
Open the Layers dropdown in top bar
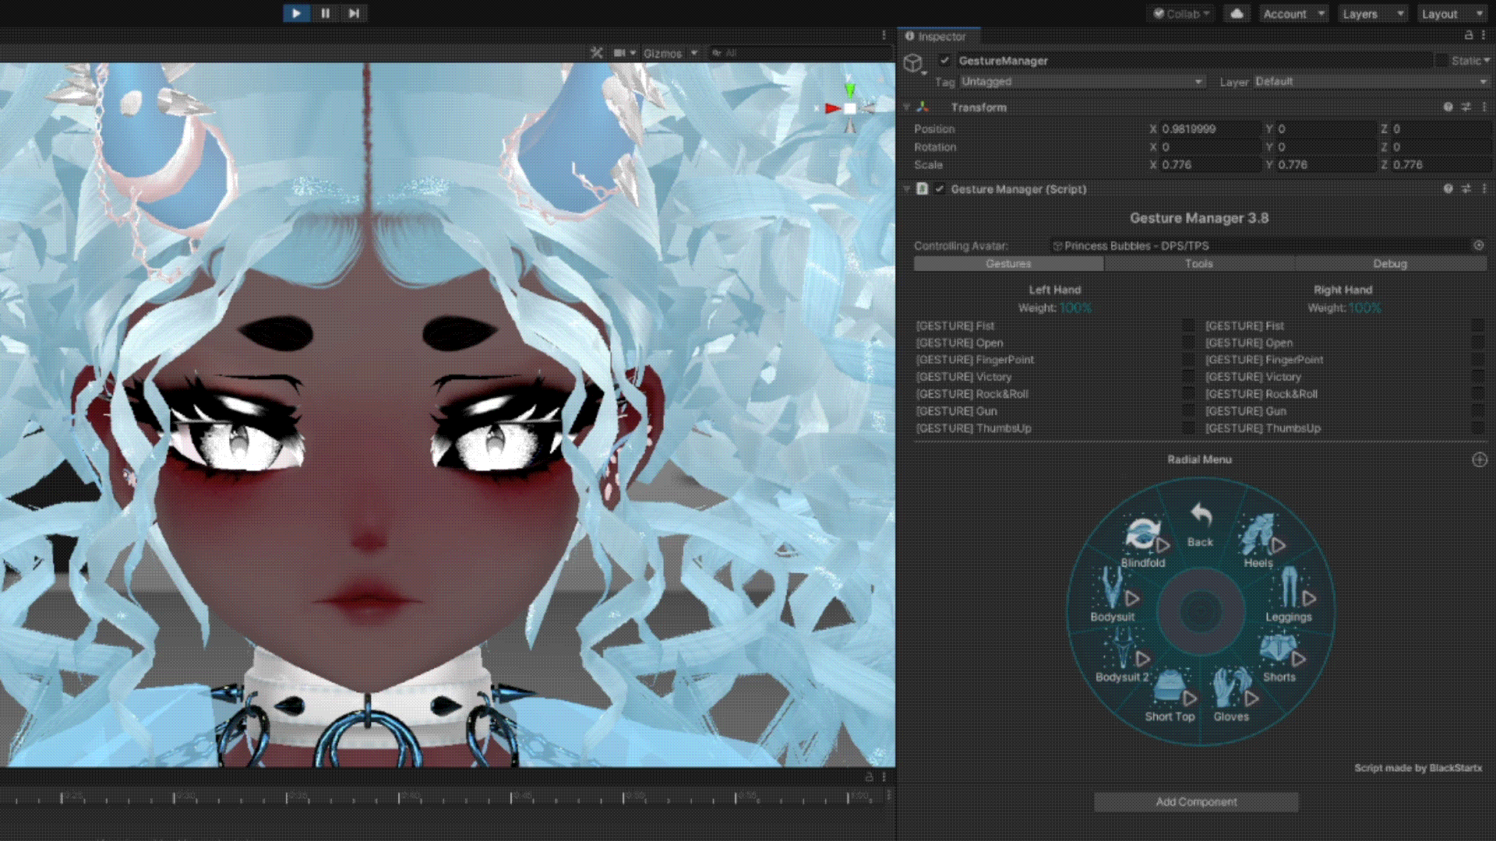tap(1373, 14)
